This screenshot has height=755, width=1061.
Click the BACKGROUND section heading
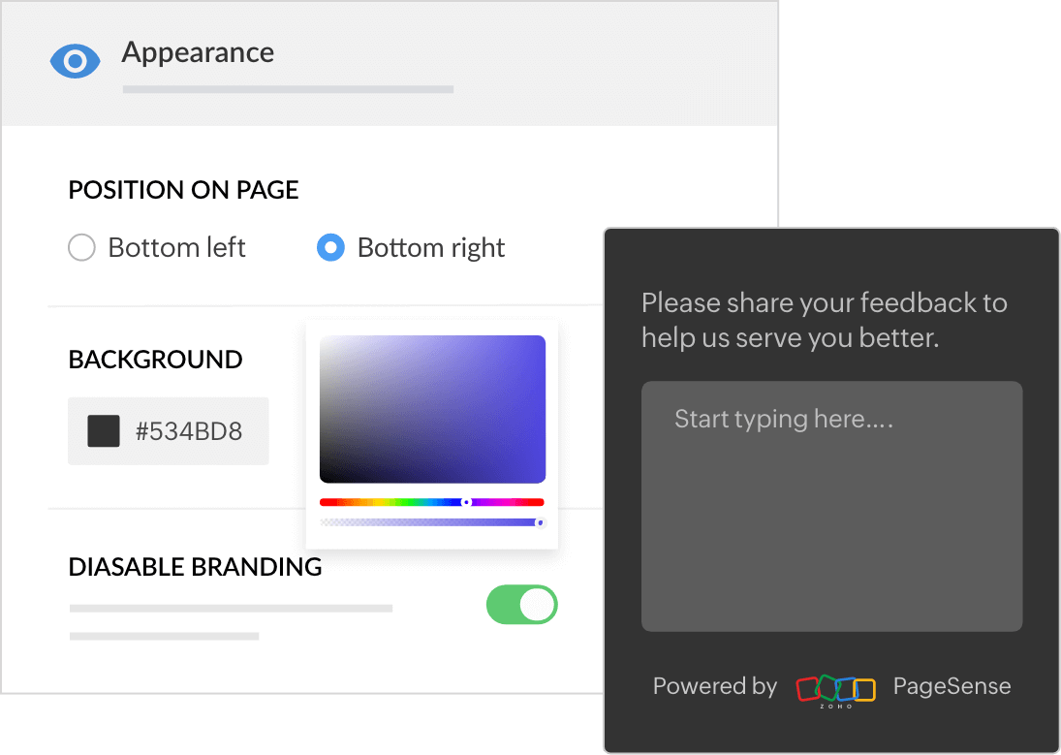click(x=156, y=360)
